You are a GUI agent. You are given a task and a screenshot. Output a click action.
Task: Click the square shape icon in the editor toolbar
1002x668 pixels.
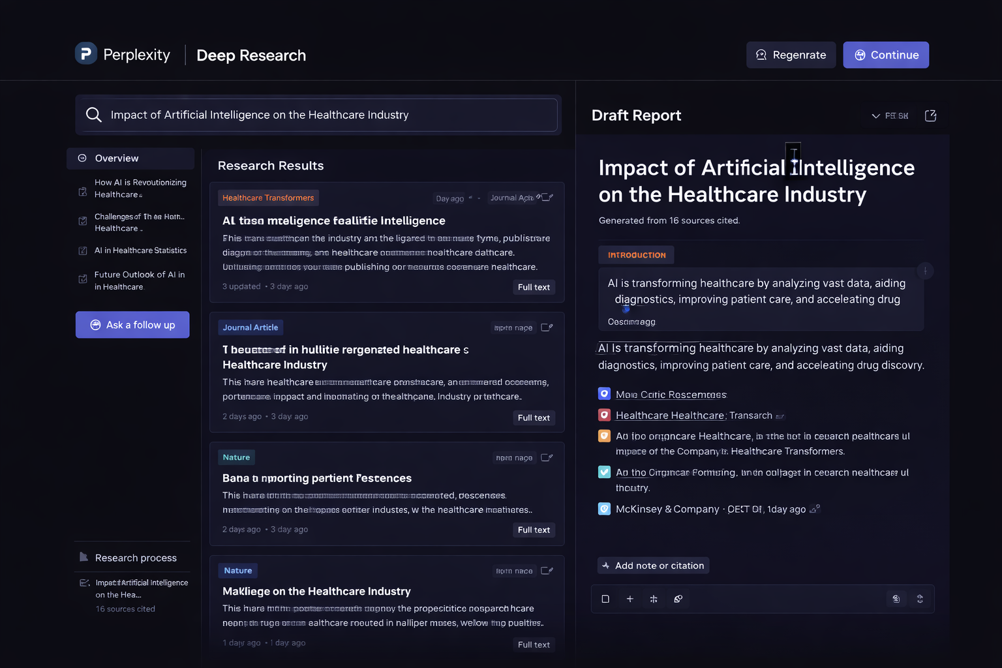tap(605, 598)
